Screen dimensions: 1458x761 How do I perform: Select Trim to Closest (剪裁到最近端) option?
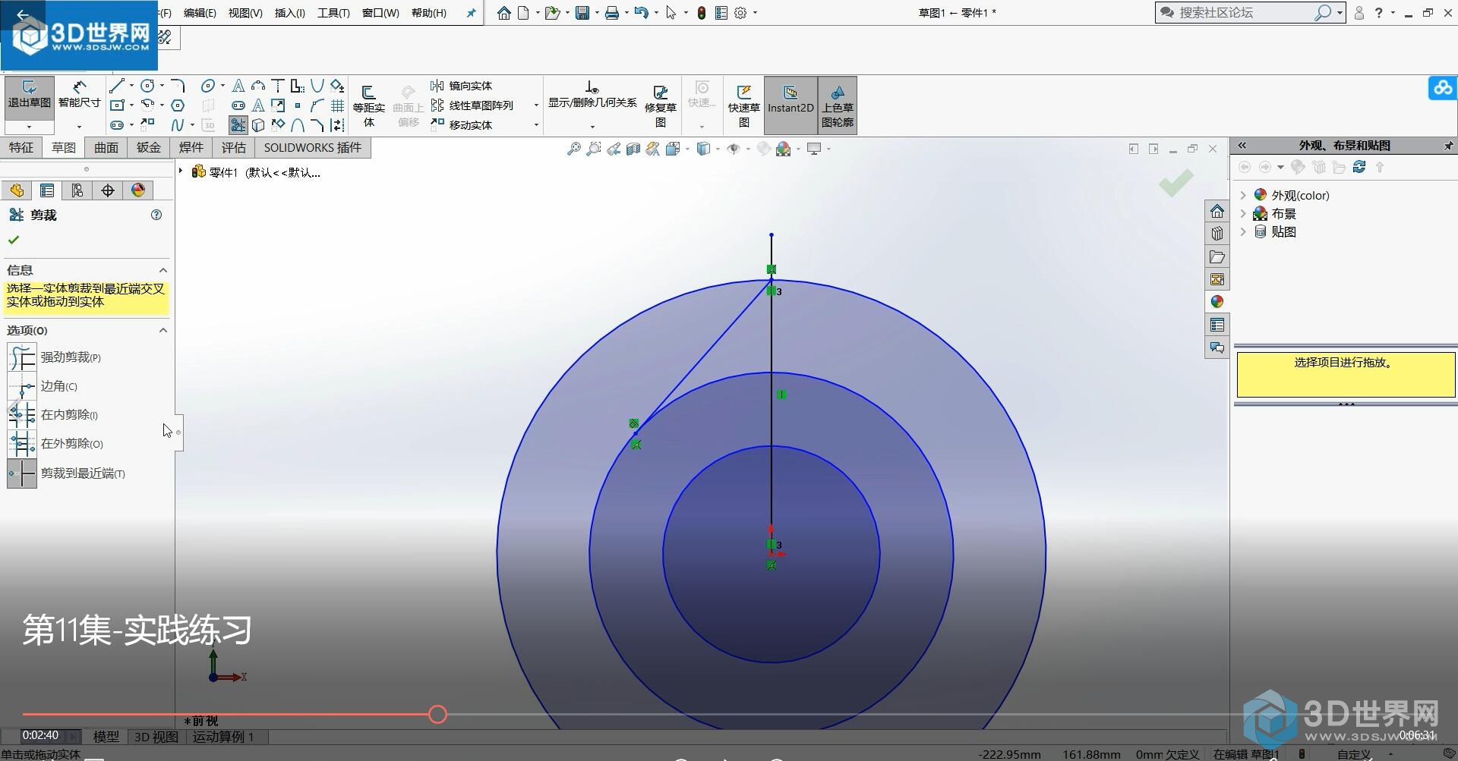pos(67,473)
